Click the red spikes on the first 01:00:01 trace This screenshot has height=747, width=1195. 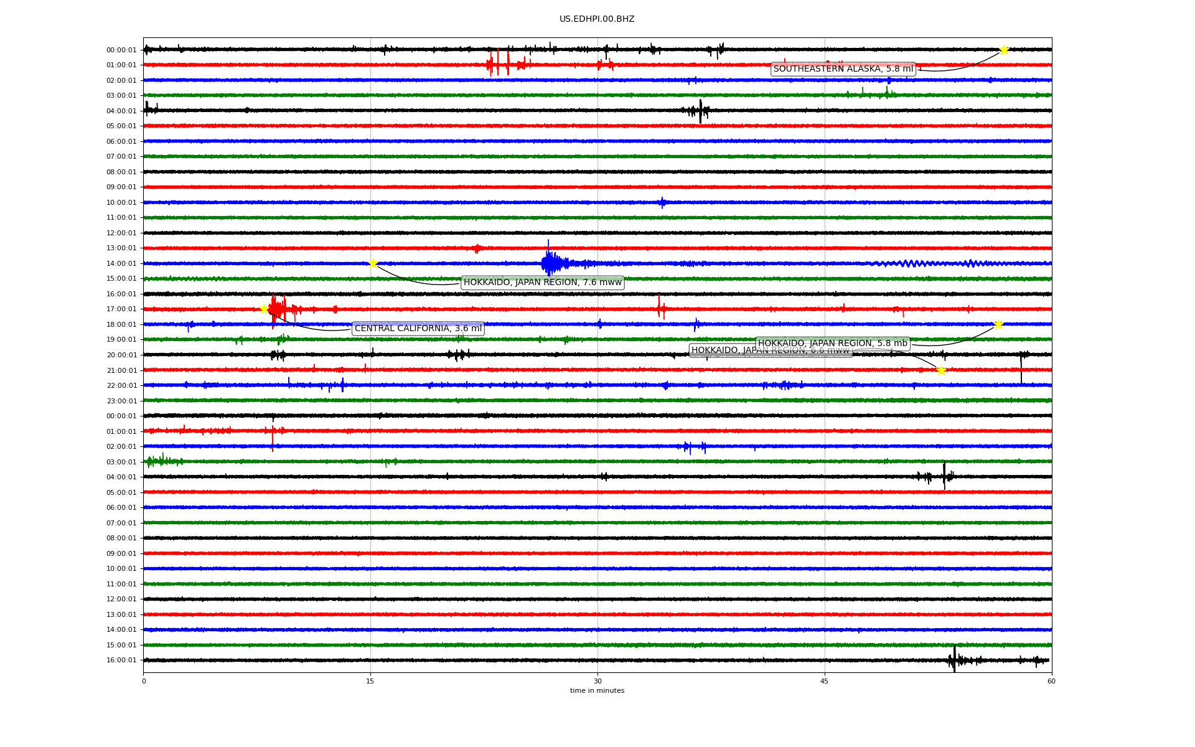(499, 64)
